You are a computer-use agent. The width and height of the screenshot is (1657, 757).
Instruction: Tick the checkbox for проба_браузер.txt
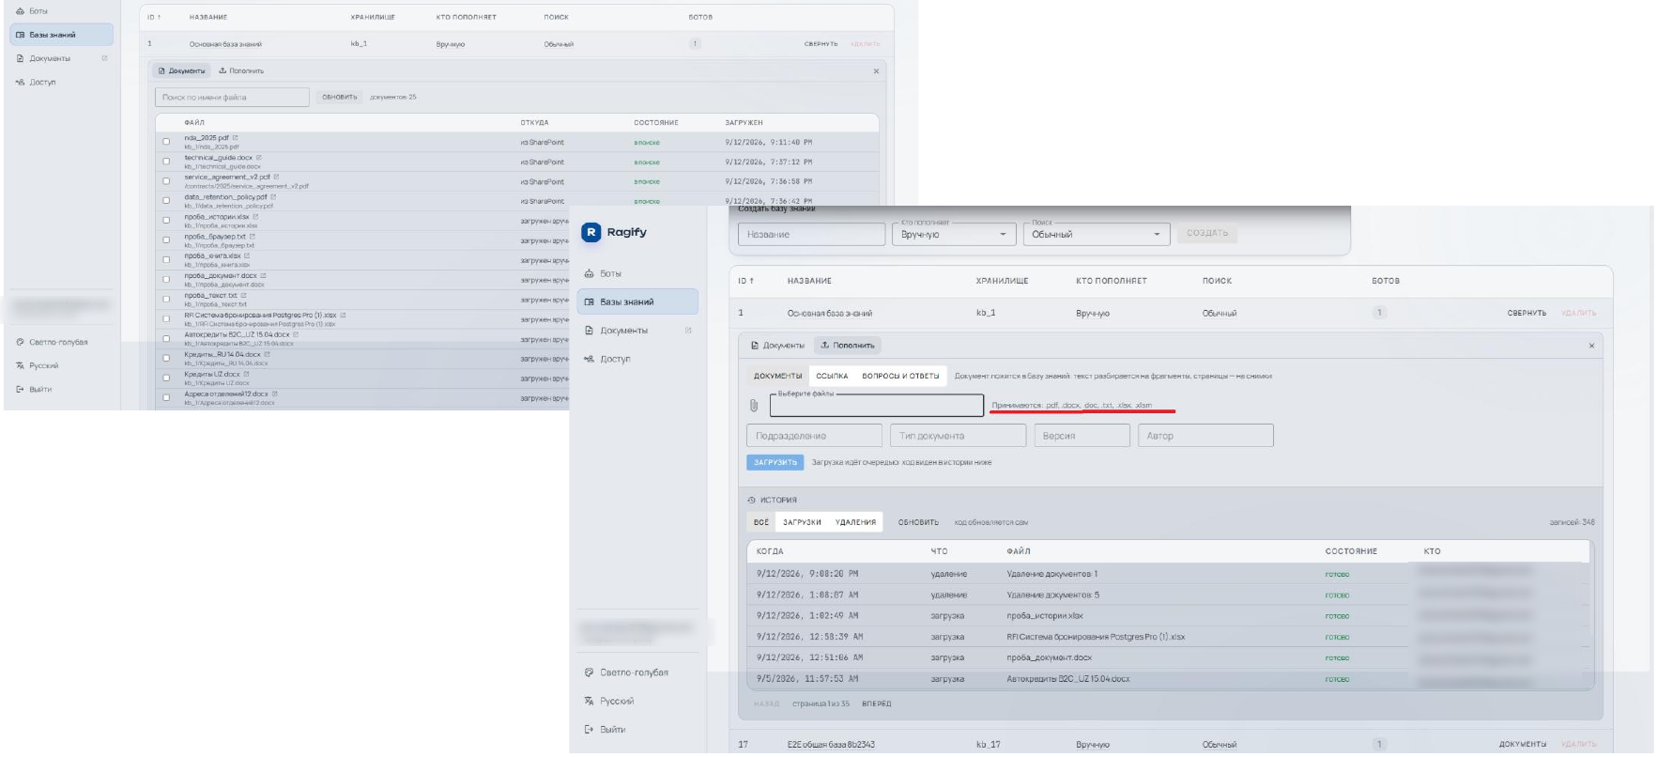[x=166, y=240]
